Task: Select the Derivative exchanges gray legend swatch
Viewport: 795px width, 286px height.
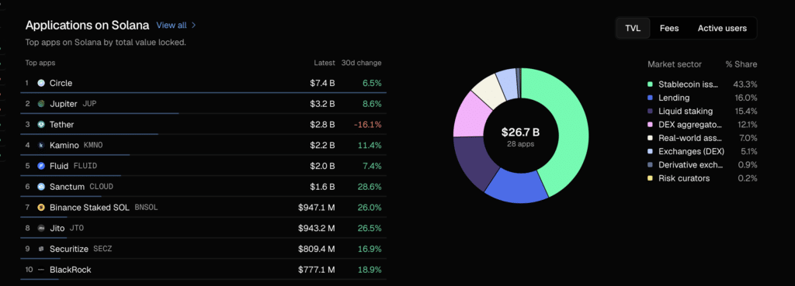Action: (650, 164)
